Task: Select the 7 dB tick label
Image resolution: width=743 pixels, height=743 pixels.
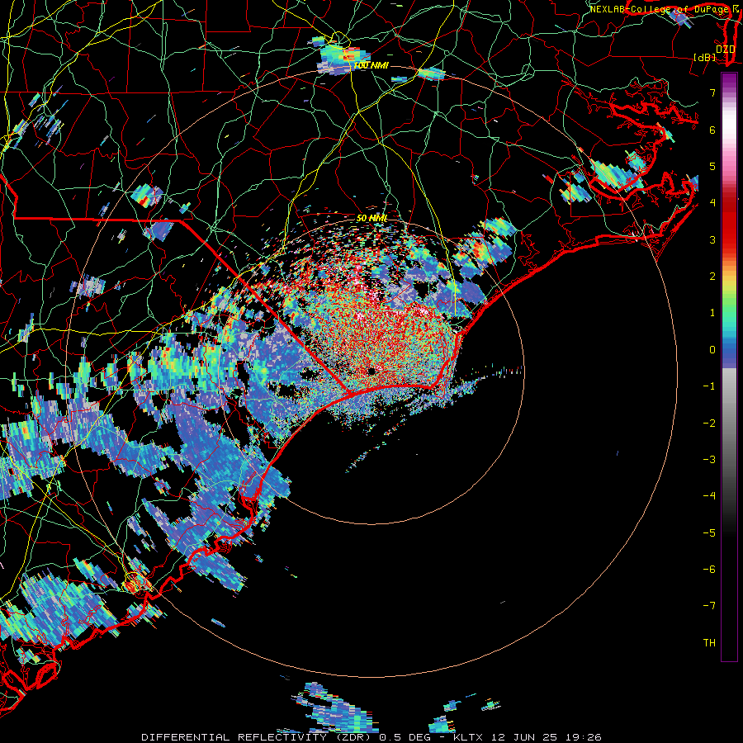Action: [x=712, y=92]
